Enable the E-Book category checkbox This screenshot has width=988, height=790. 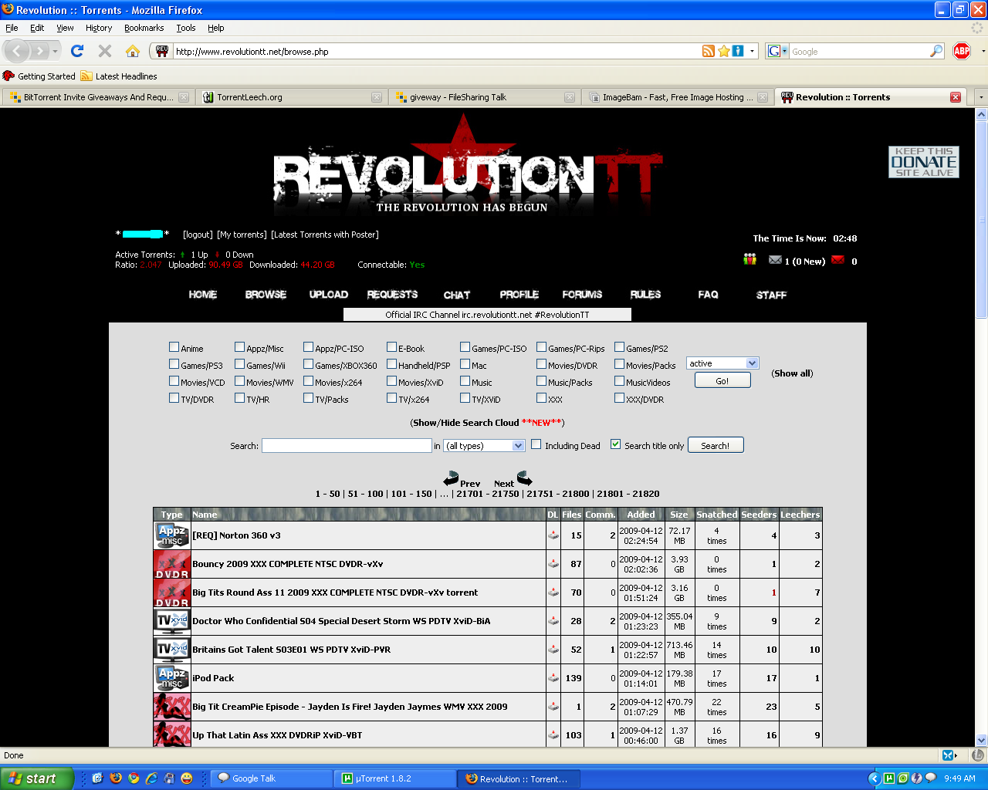click(391, 348)
